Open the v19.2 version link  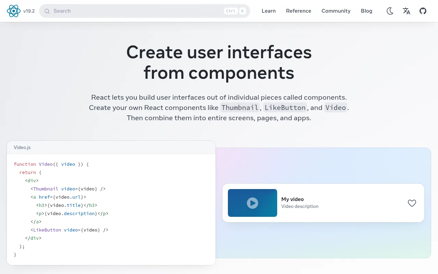click(x=29, y=11)
